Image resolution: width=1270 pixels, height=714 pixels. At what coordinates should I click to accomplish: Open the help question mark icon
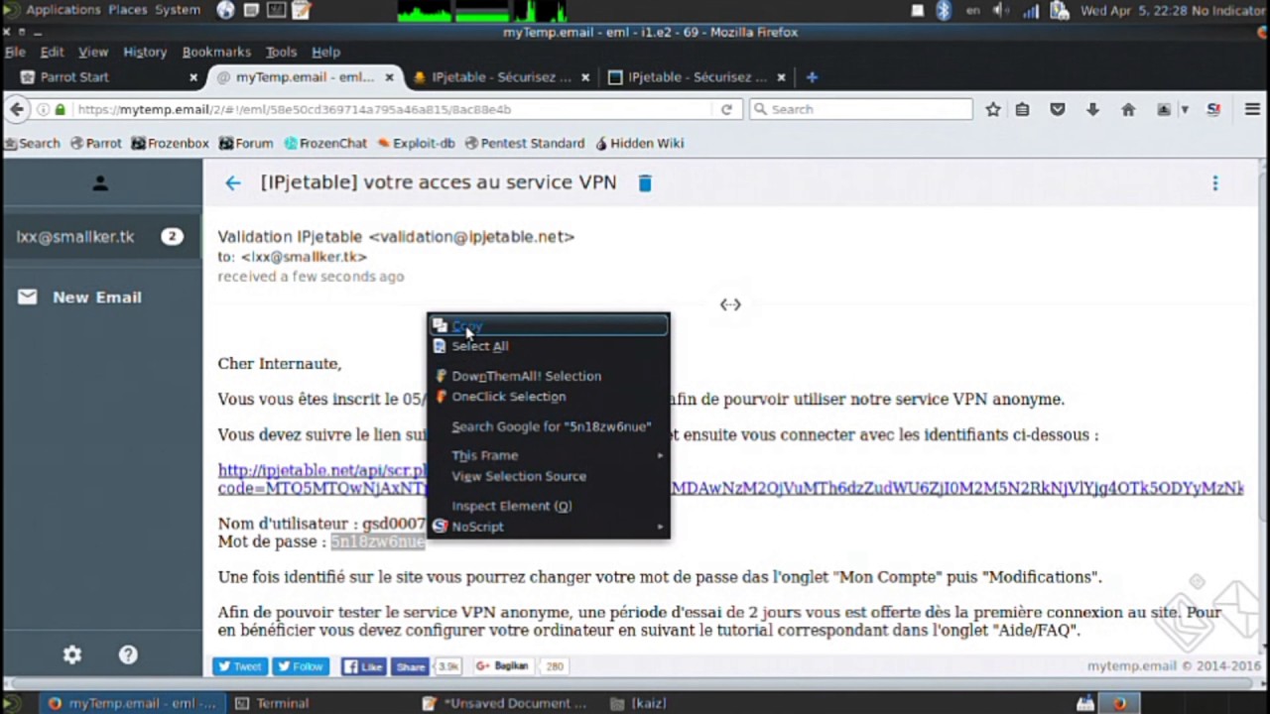(128, 654)
